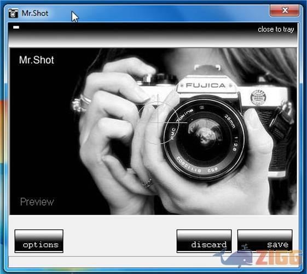
Task: Click the 'Preview' label text
Action: (37, 202)
